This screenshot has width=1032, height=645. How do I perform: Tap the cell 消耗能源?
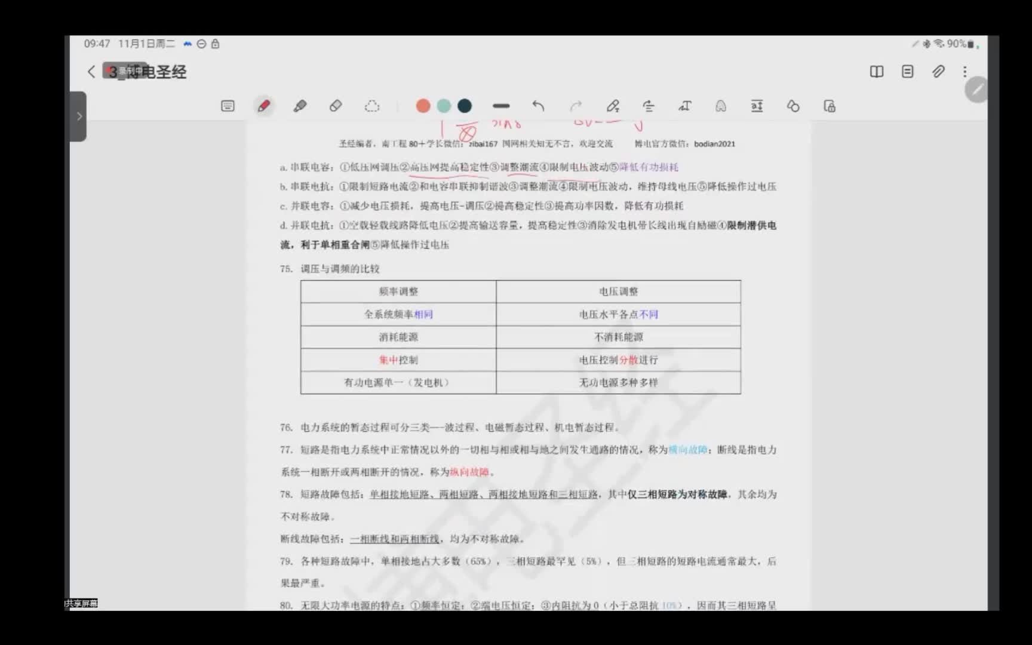click(398, 337)
